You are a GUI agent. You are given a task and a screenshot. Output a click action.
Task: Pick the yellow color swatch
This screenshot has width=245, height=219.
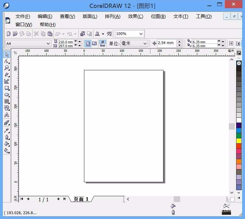click(x=239, y=141)
